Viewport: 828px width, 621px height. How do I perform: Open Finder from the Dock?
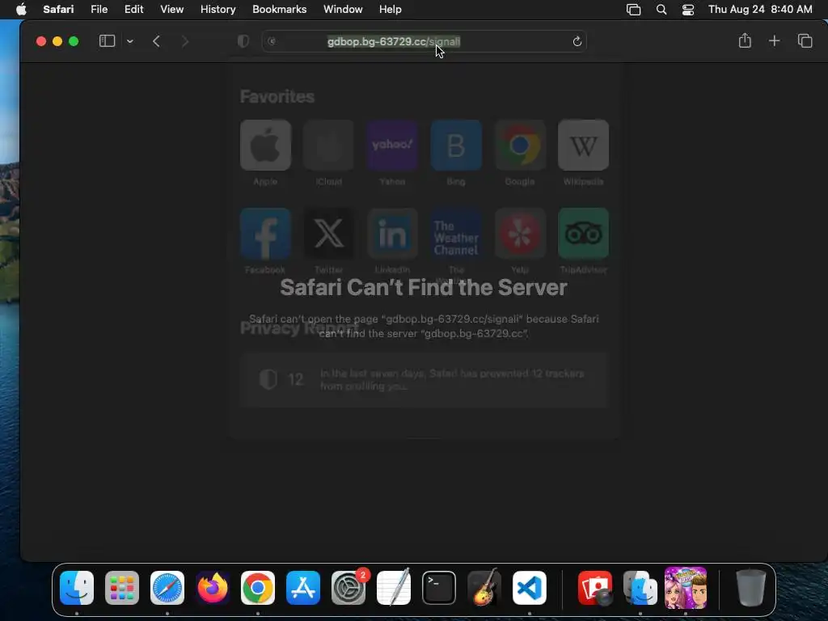[x=77, y=588]
